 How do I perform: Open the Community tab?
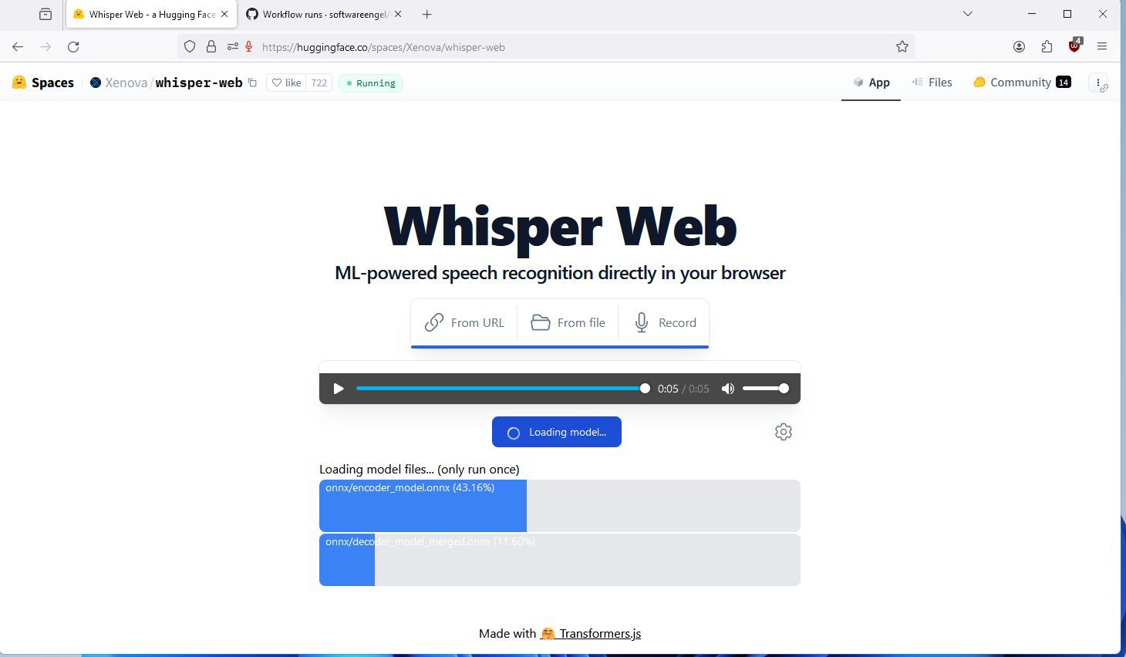point(1022,83)
